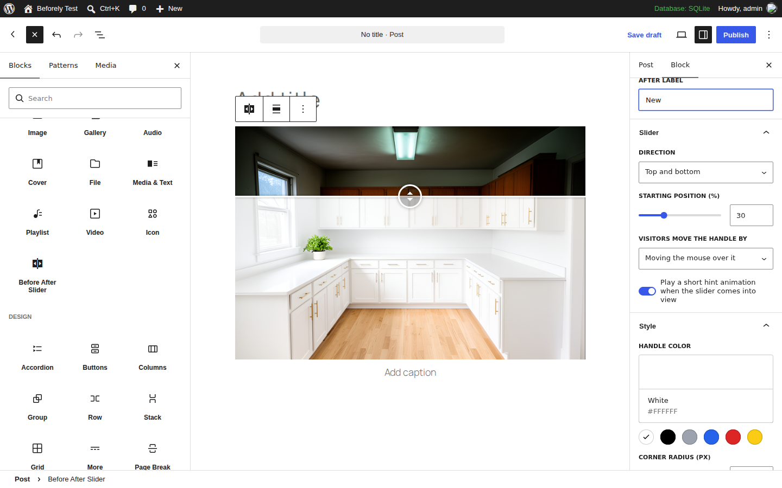The image size is (782, 488).
Task: Click the starting position slider thumb
Action: pyautogui.click(x=664, y=215)
